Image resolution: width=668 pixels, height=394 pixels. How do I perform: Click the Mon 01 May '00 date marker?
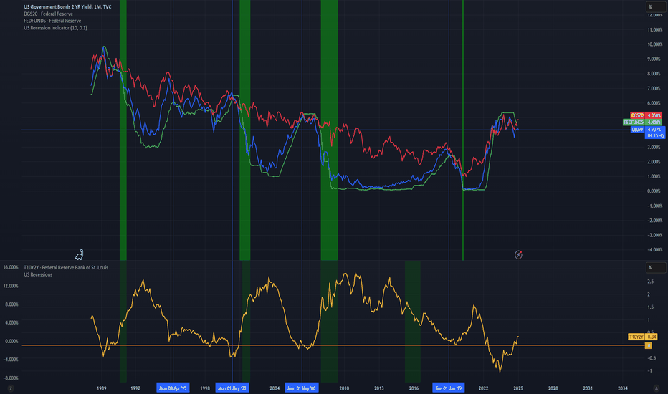pos(232,388)
